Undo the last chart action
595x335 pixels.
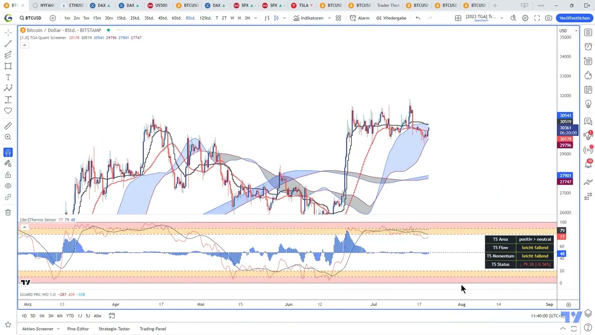coord(418,18)
